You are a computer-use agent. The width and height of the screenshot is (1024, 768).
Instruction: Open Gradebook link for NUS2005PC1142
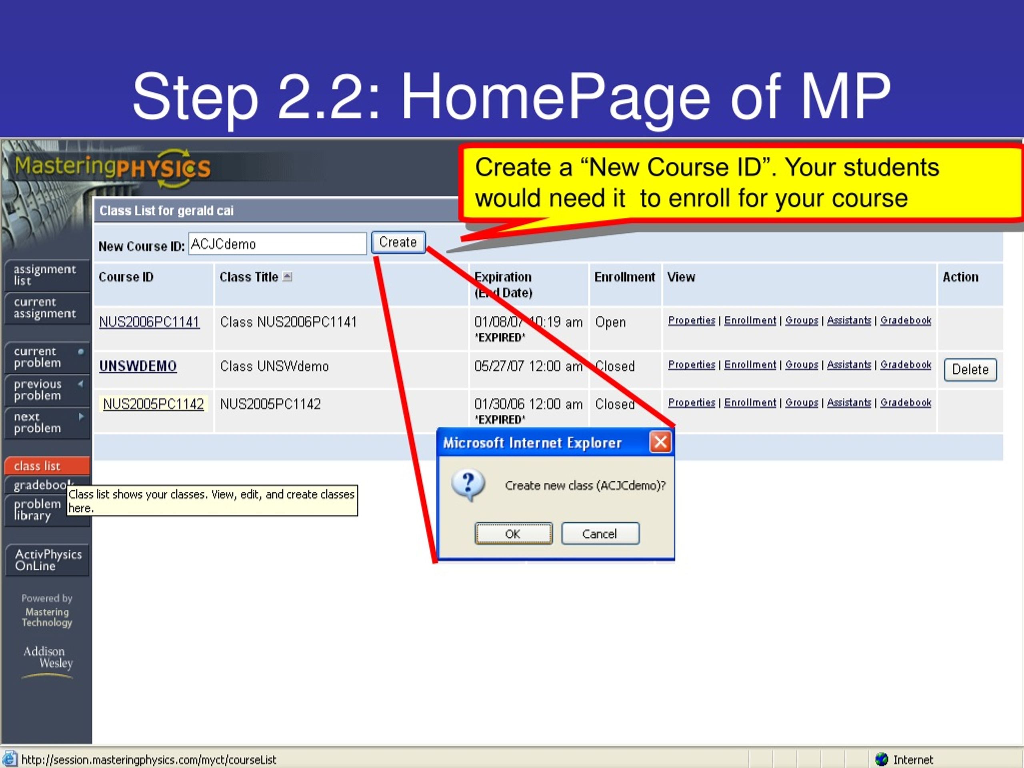pyautogui.click(x=906, y=403)
